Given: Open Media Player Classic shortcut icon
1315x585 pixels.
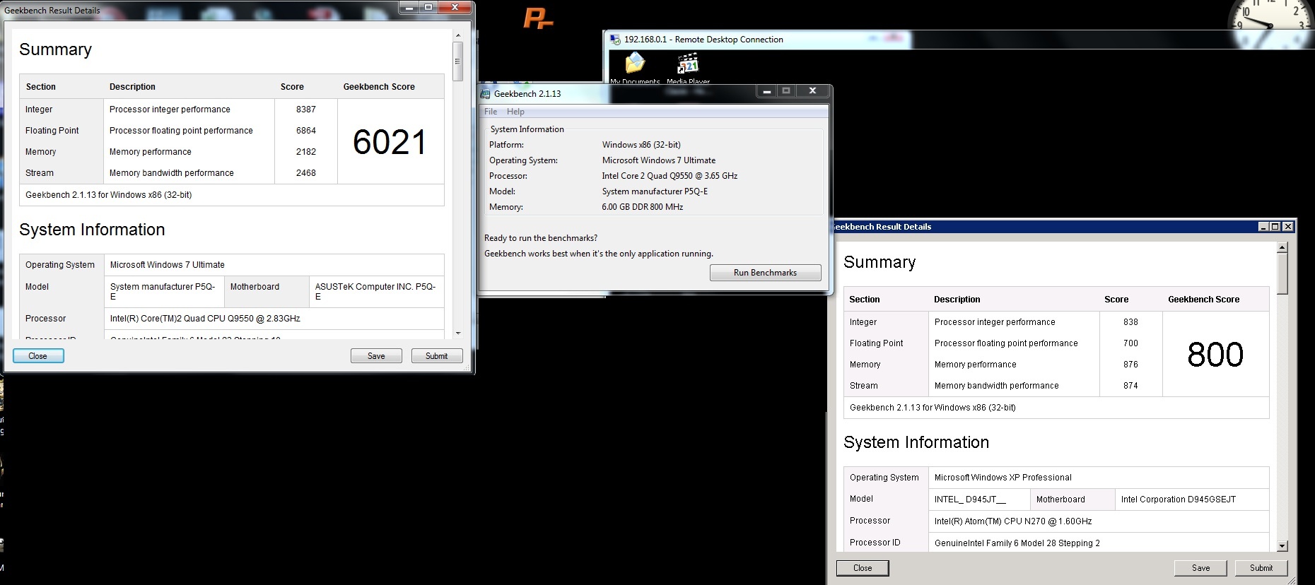Looking at the screenshot, I should (x=688, y=64).
